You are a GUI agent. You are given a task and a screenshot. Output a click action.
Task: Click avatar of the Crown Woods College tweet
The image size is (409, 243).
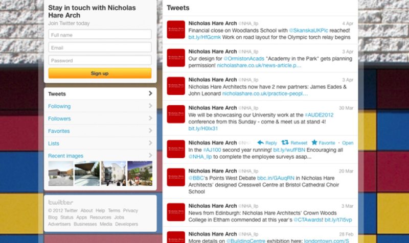coord(176,212)
